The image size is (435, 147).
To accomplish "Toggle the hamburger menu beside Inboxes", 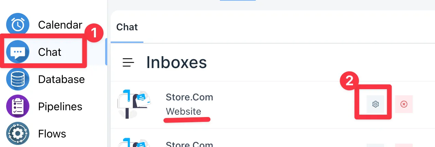I will 128,63.
